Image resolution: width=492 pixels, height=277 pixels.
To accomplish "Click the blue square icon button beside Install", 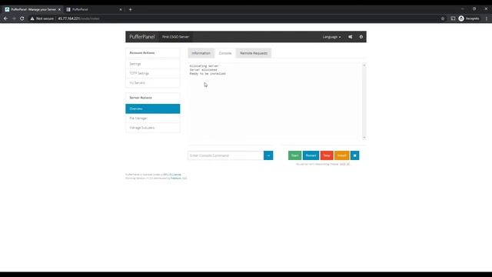I will point(355,155).
